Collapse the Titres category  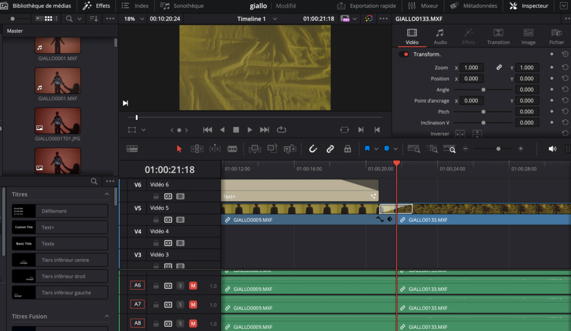(107, 194)
